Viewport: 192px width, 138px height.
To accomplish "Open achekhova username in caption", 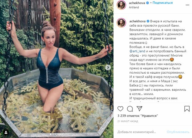I will (137, 21).
